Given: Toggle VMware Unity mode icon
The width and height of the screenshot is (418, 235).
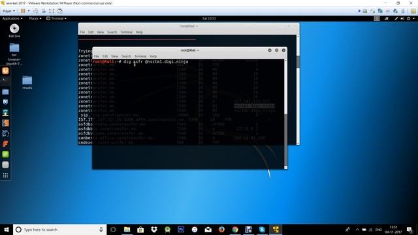Looking at the screenshot, I should [x=60, y=11].
